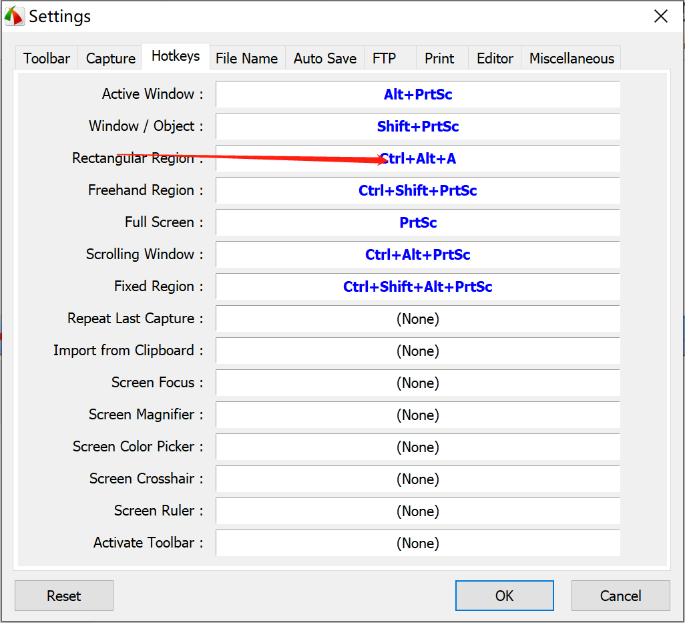Click the Screen Magnifier hotkey field

tap(418, 415)
